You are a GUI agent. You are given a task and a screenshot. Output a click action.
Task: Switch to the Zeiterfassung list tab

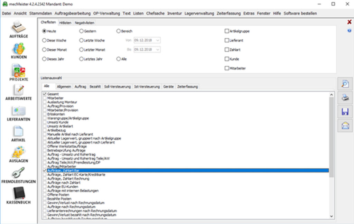point(187,87)
